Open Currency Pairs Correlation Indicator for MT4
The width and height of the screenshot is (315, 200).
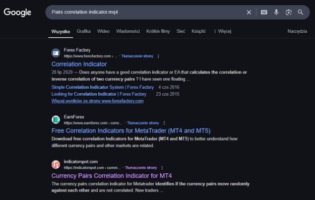click(x=112, y=176)
